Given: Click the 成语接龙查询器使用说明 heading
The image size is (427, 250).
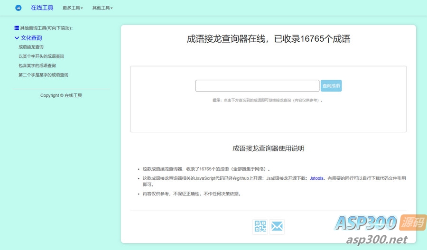Looking at the screenshot, I should pos(268,148).
